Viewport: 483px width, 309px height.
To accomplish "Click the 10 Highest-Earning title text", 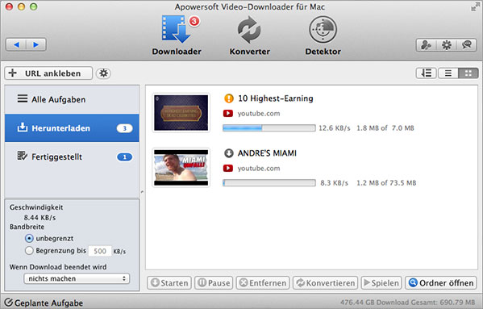I will click(x=276, y=98).
